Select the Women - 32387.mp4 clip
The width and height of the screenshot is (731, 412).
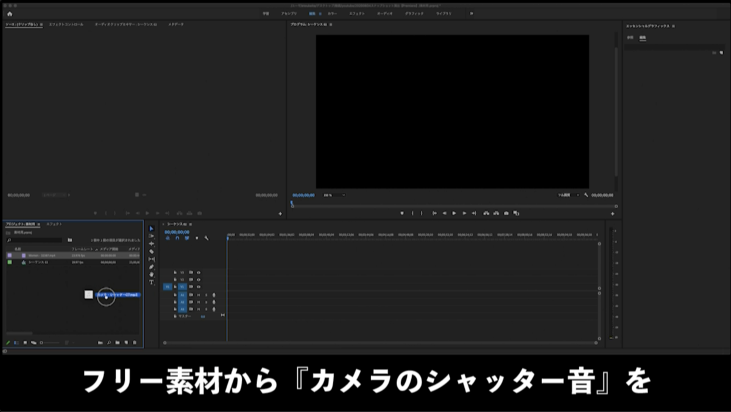point(43,254)
